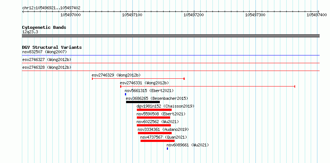Open the esv2746329 (Wong2012b) variant label
Screen dimensions: 330x163
click(116, 75)
